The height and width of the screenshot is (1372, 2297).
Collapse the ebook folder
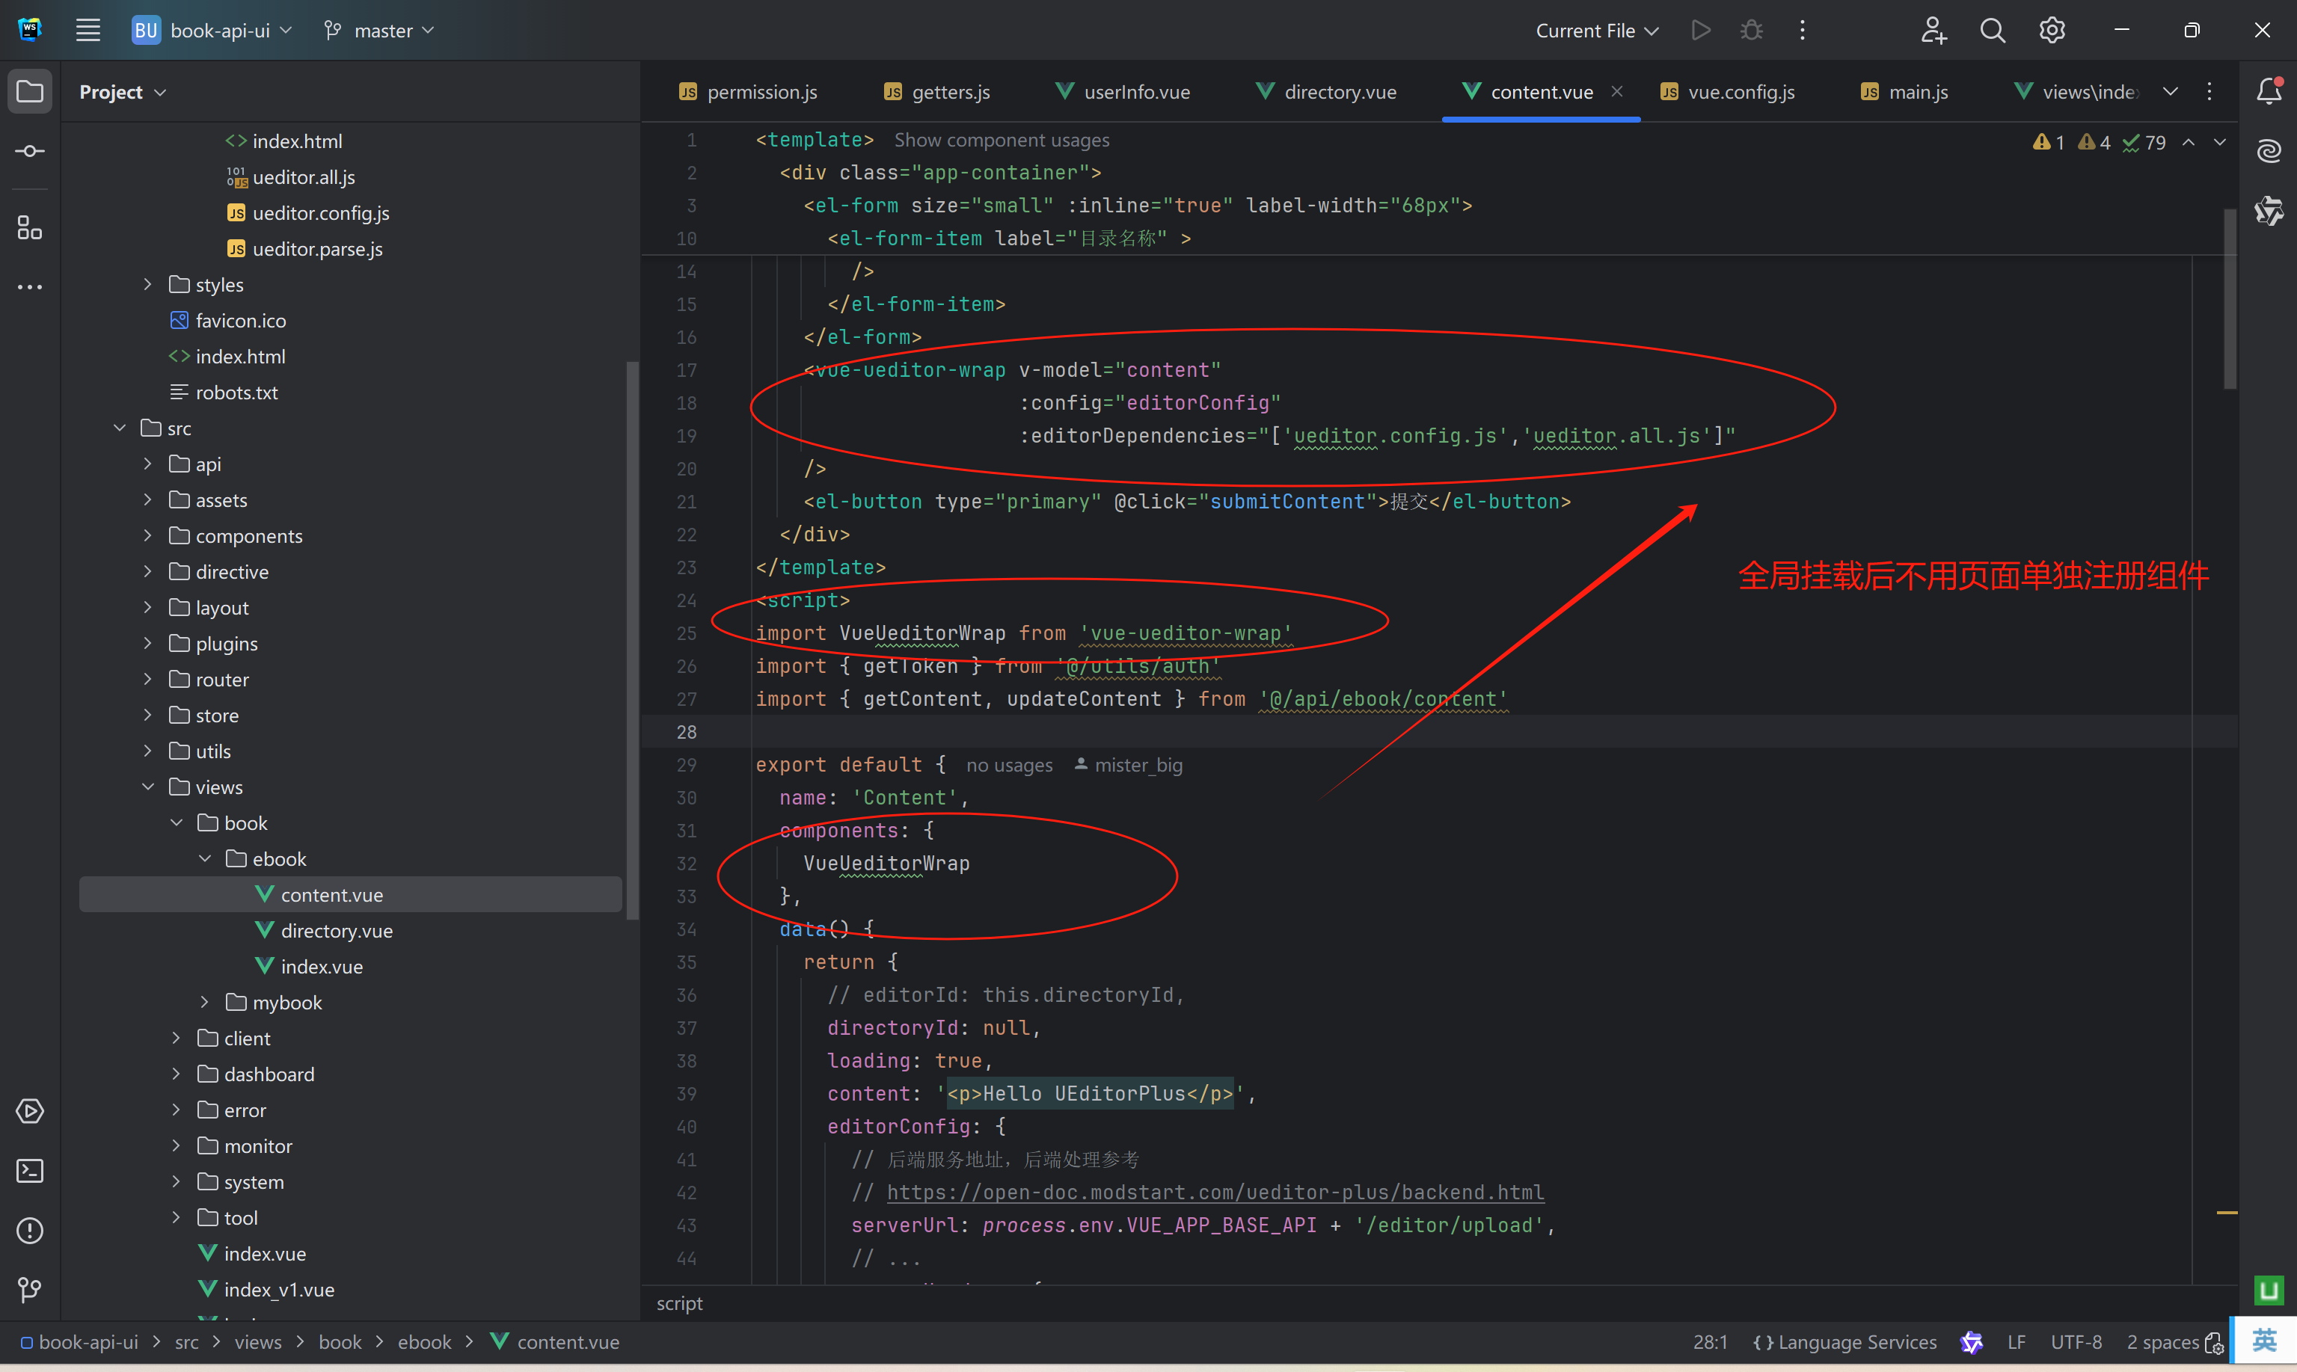(205, 858)
